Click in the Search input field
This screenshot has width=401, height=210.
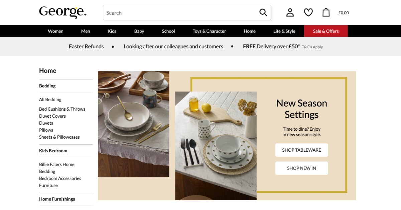click(x=180, y=13)
